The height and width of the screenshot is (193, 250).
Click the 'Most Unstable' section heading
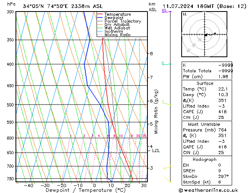[204, 124]
